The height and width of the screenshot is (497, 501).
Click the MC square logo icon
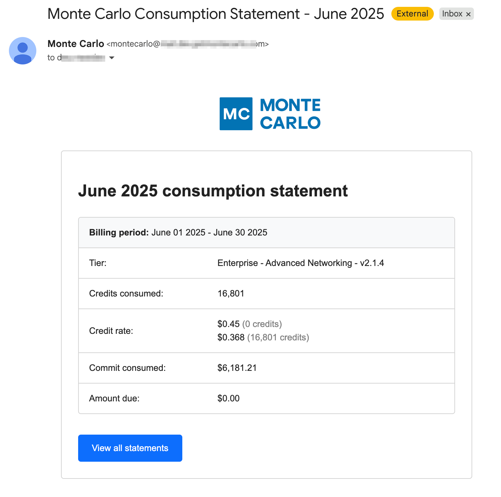click(x=236, y=114)
